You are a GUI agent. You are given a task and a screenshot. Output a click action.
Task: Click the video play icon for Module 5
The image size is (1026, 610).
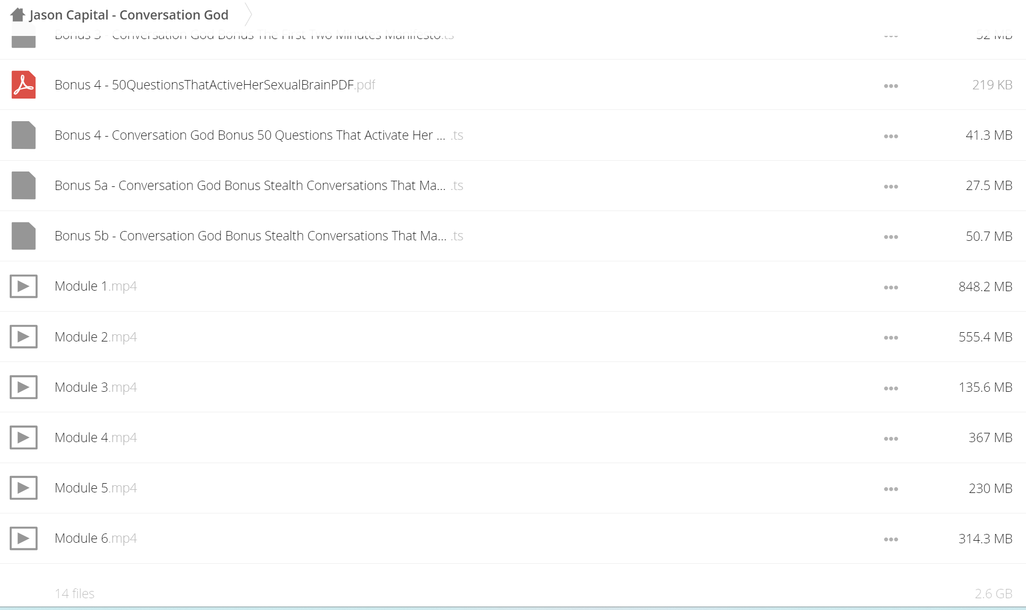pos(24,487)
